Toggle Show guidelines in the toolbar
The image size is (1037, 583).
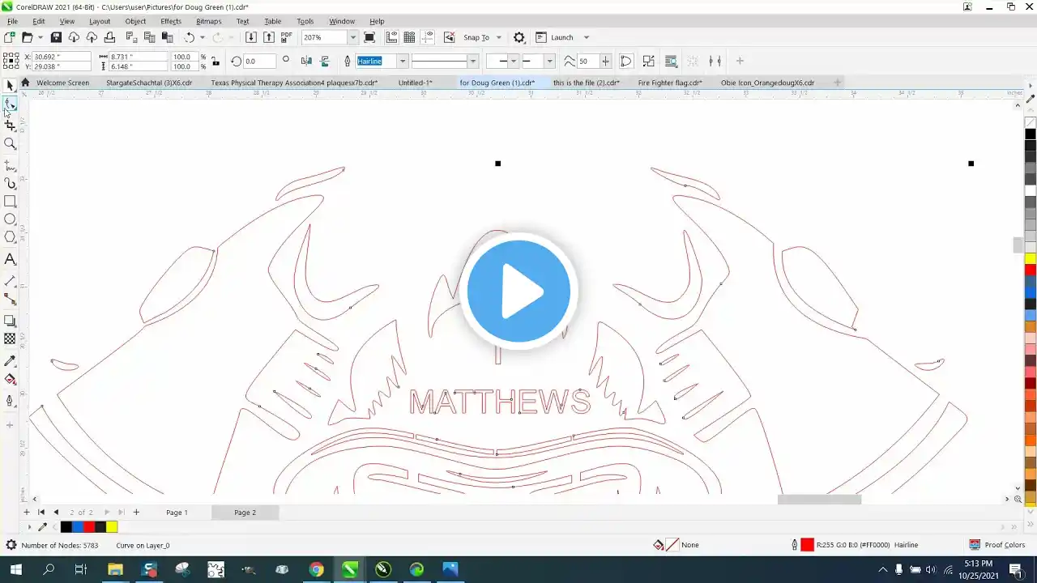[x=427, y=37]
